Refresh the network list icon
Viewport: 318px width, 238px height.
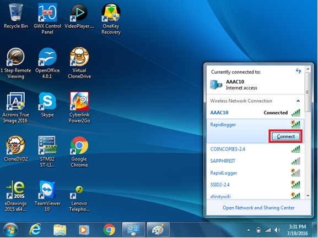298,71
